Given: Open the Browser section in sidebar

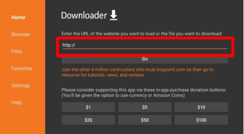Looking at the screenshot, I should tap(21, 34).
